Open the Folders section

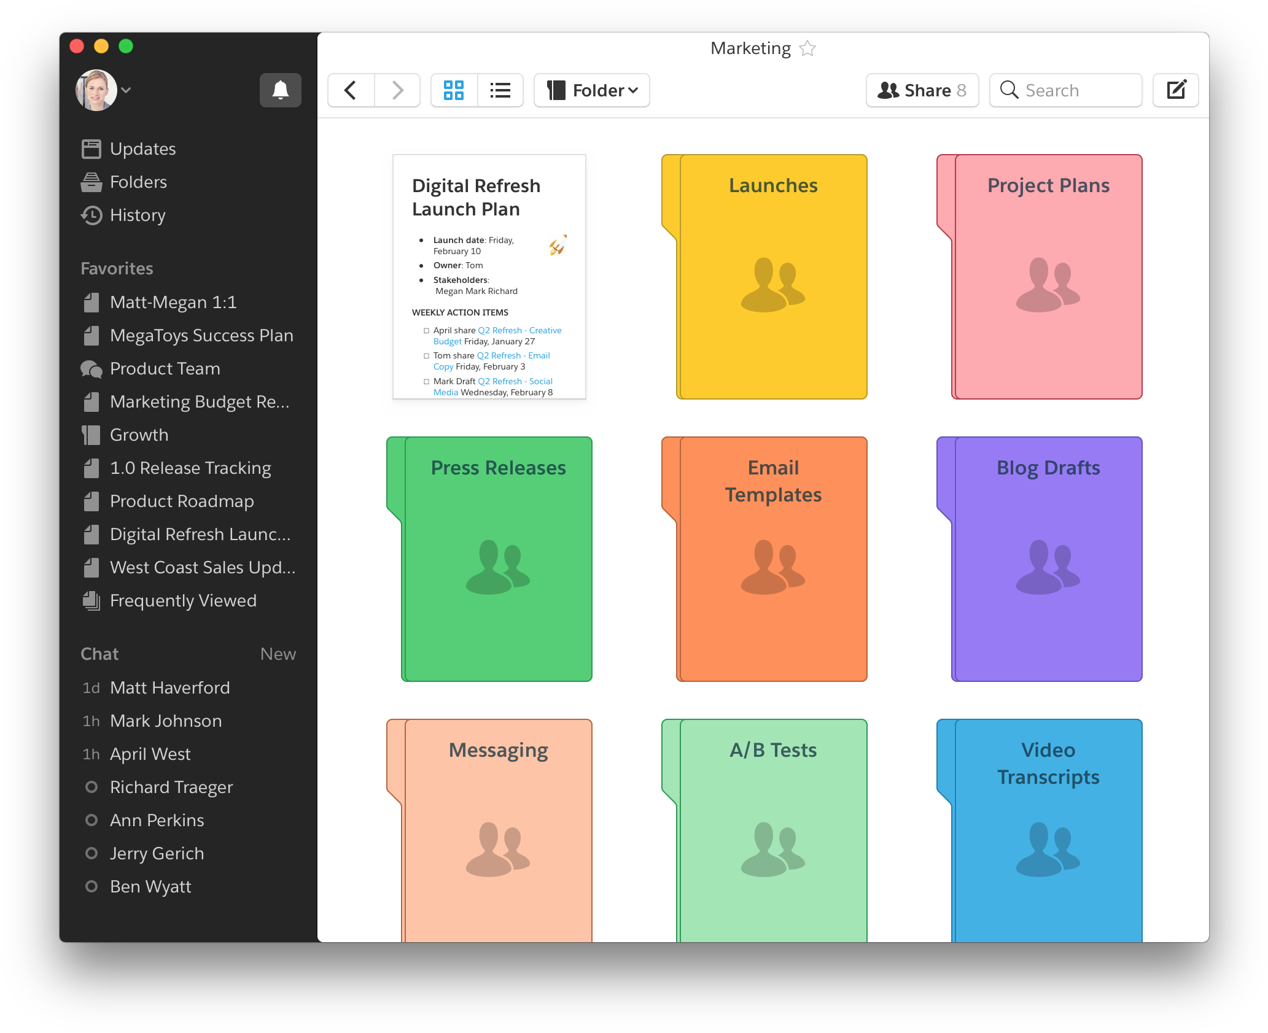pyautogui.click(x=138, y=182)
